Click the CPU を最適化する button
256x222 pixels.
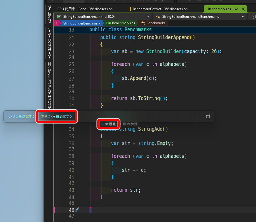[21, 116]
